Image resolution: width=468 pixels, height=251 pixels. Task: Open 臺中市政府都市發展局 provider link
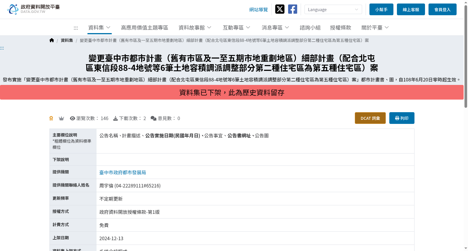(x=123, y=173)
